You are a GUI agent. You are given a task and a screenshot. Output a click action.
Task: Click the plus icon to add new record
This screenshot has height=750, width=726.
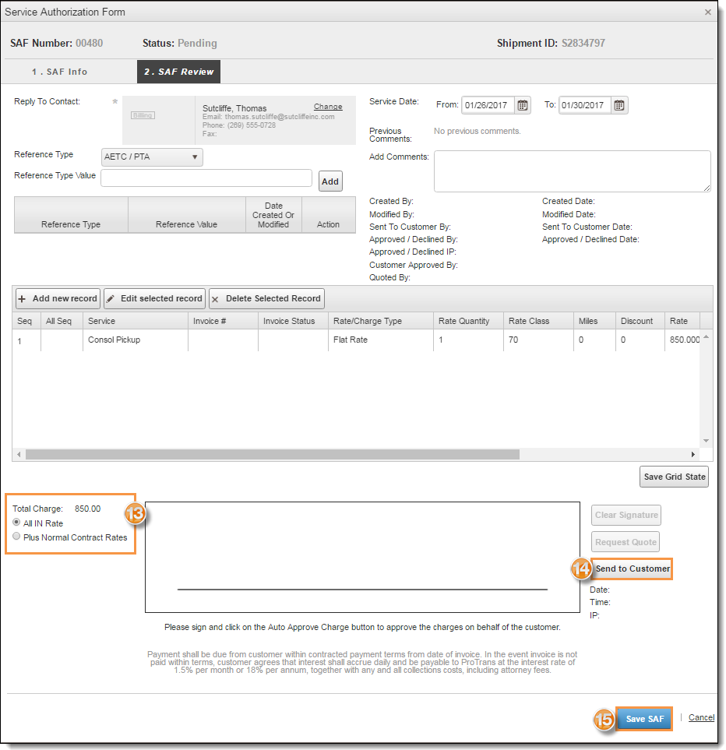23,298
